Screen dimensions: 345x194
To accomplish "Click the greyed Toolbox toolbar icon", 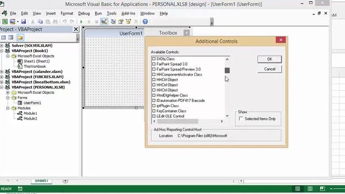I will point(136,22).
